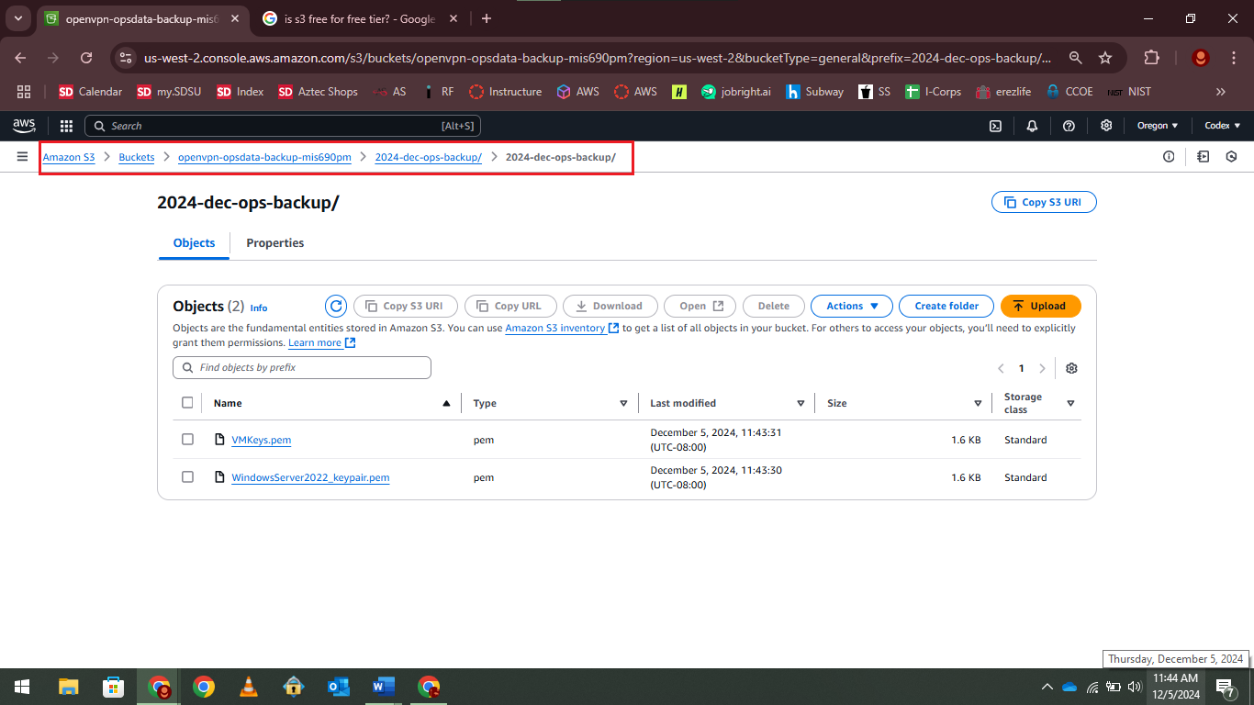Open the S3 hamburger navigation menu
Image resolution: width=1254 pixels, height=705 pixels.
click(x=22, y=157)
